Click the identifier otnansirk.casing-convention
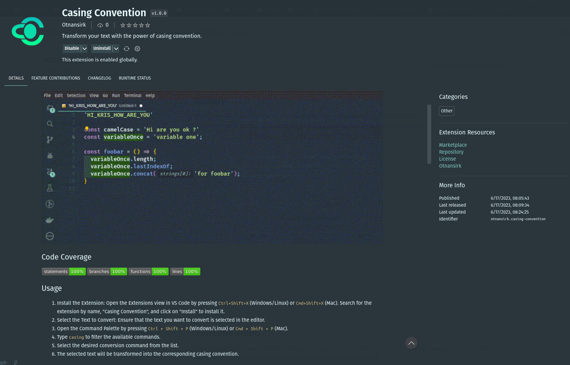Screen dimensions: 570x365 click(518, 219)
